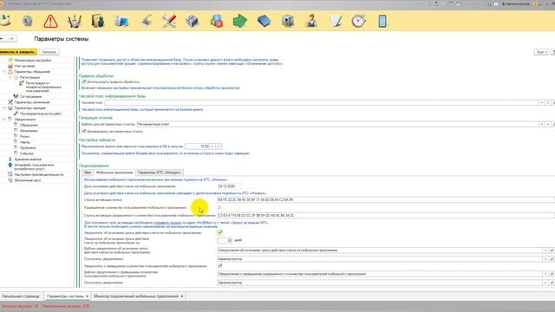Screen dimensions: 555x312
Task: Follow the отправить письмо link
Action: (x=167, y=223)
